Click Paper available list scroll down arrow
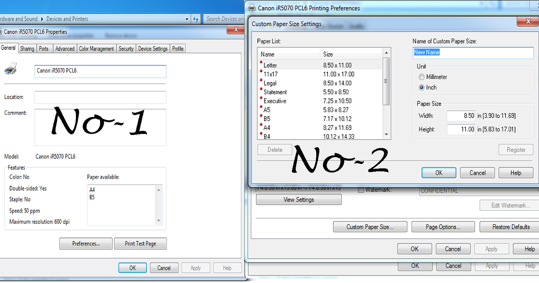 click(x=159, y=221)
